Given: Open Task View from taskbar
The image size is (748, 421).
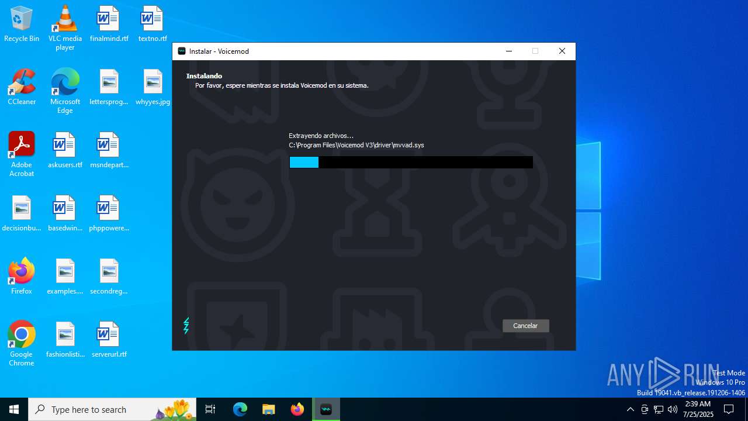Looking at the screenshot, I should pyautogui.click(x=210, y=409).
